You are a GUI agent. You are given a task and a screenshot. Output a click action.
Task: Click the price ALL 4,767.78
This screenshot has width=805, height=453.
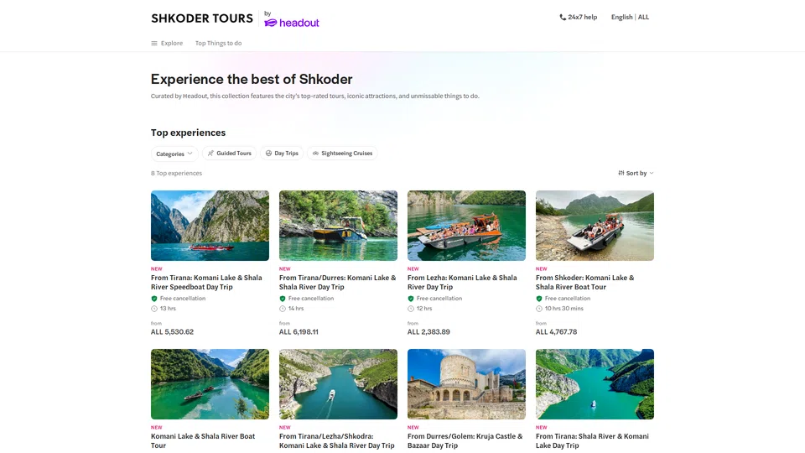coord(557,332)
